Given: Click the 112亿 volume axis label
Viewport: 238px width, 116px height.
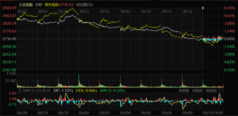Looking at the screenshot, I should (x=12, y=74).
